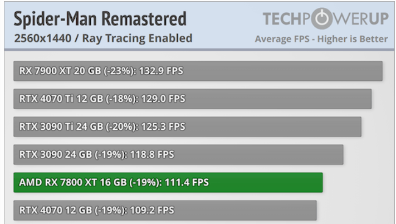Select the RX 7900 XT 20 GB bar
Screen dimensions: 396x224
198,71
